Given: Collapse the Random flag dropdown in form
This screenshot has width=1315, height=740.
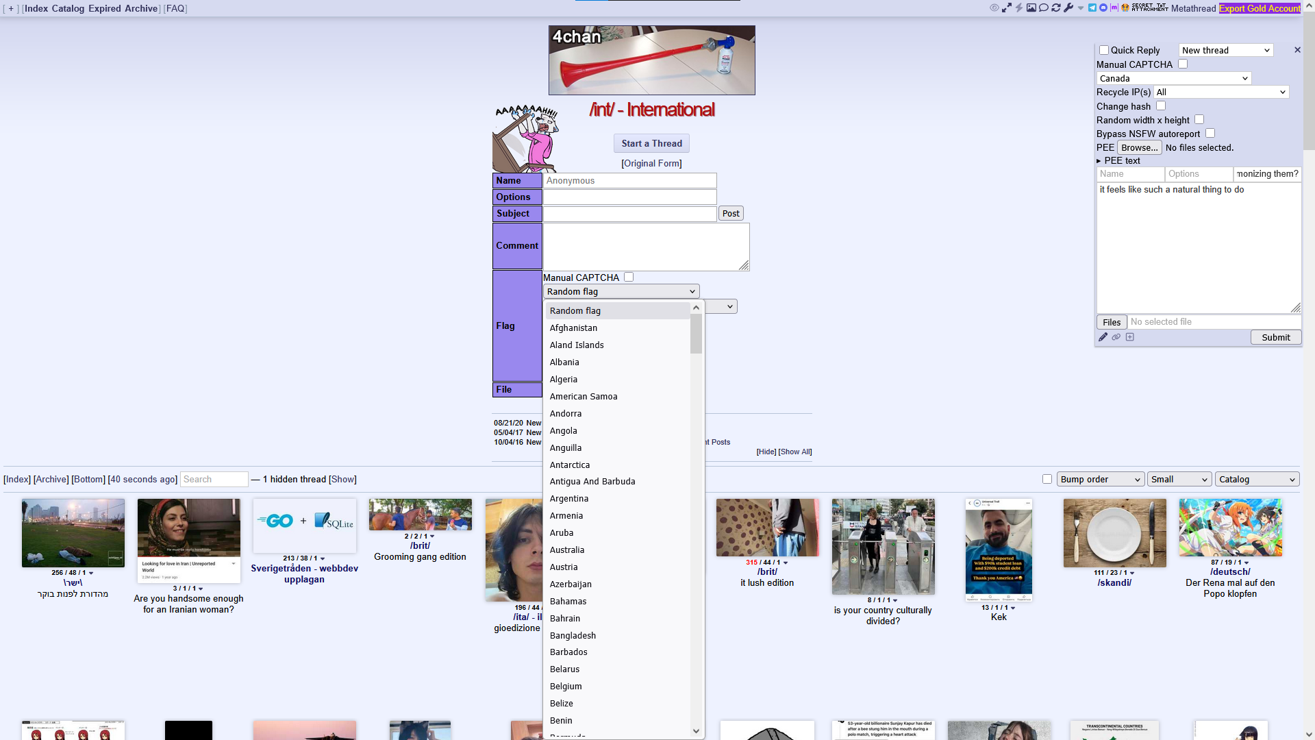Looking at the screenshot, I should click(x=621, y=291).
